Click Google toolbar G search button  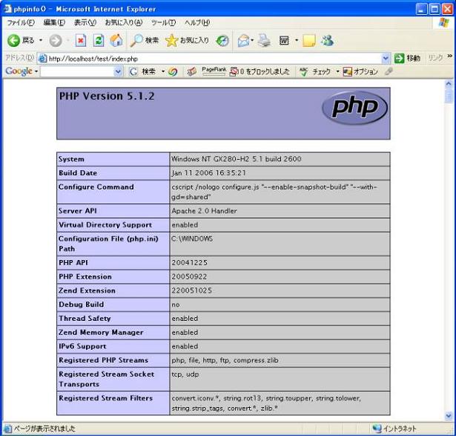[143, 71]
